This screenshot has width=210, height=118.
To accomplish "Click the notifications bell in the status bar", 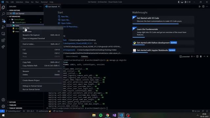I will point(207,111).
